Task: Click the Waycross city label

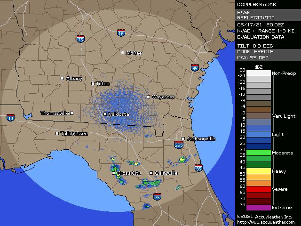Action: [x=163, y=97]
